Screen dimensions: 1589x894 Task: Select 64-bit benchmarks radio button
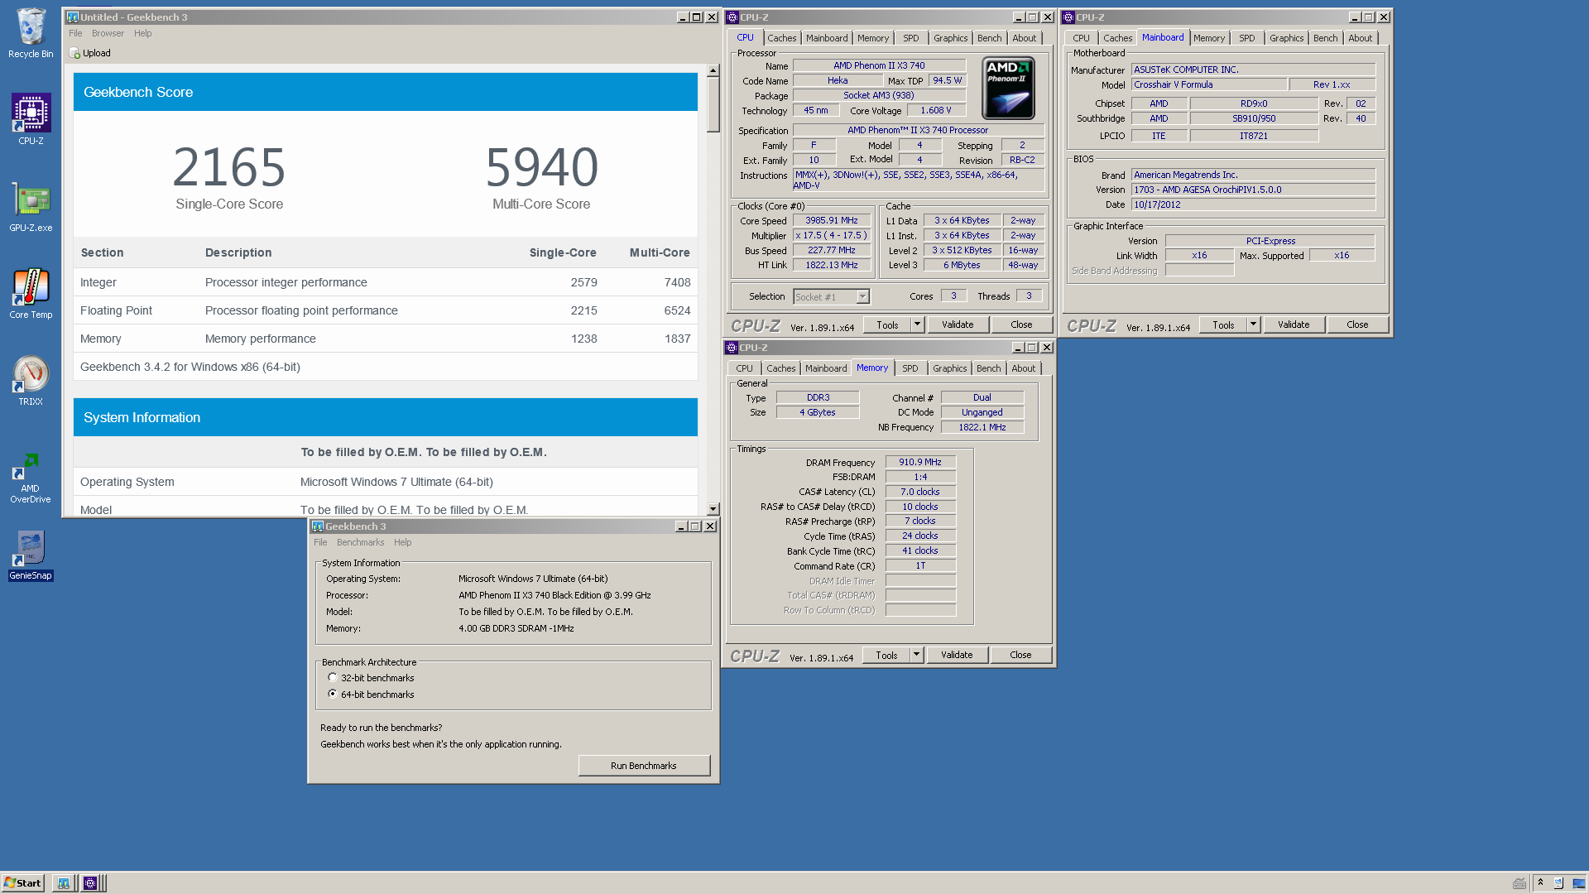pos(333,695)
